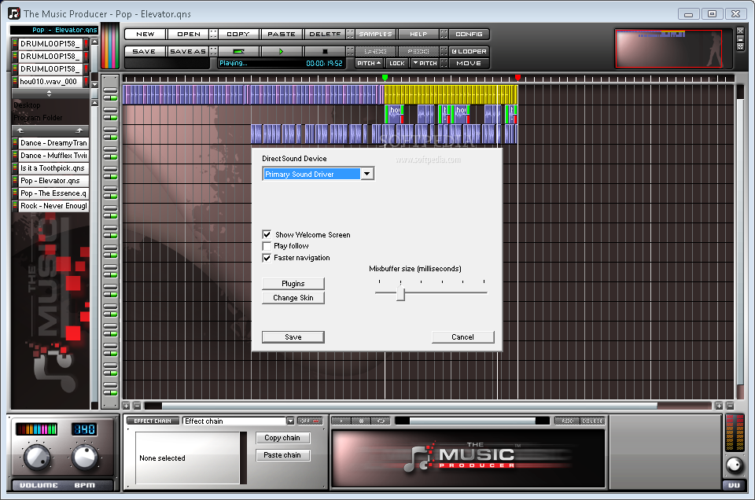This screenshot has height=500, width=755.
Task: Lower pitch with PITCH down button
Action: (425, 63)
